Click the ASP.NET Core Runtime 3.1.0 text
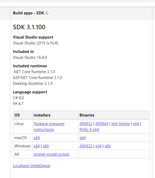Viewport: 155px width, 178px height. click(x=37, y=78)
